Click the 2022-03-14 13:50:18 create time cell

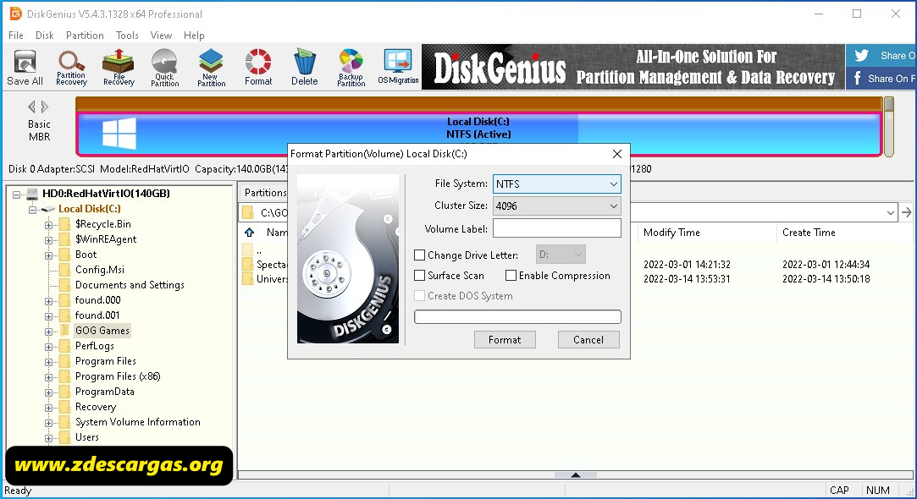click(826, 279)
